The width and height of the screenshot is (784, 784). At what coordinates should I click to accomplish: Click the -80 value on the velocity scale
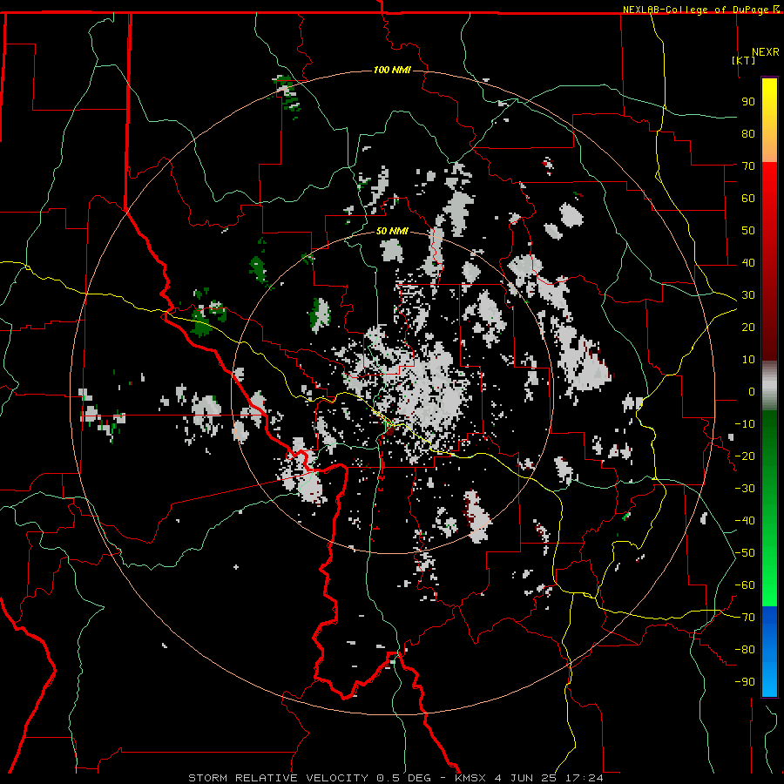tap(745, 650)
